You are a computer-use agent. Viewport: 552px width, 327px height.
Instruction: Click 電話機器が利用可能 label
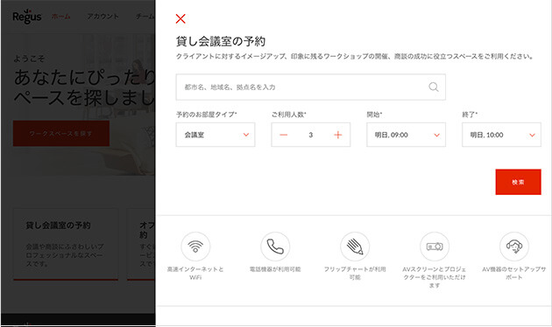(275, 269)
